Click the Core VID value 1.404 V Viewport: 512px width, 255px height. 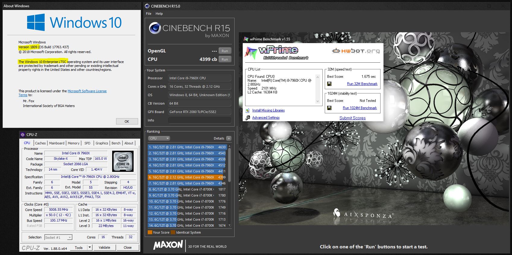97,169
